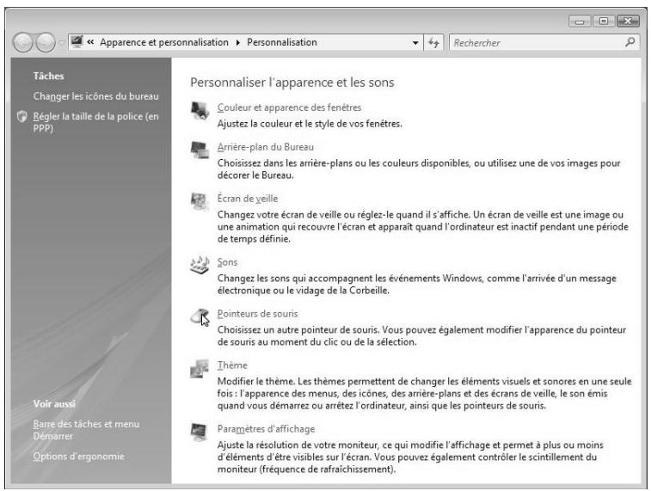This screenshot has width=651, height=491.
Task: Open Paramètres d'affichage link
Action: (266, 429)
